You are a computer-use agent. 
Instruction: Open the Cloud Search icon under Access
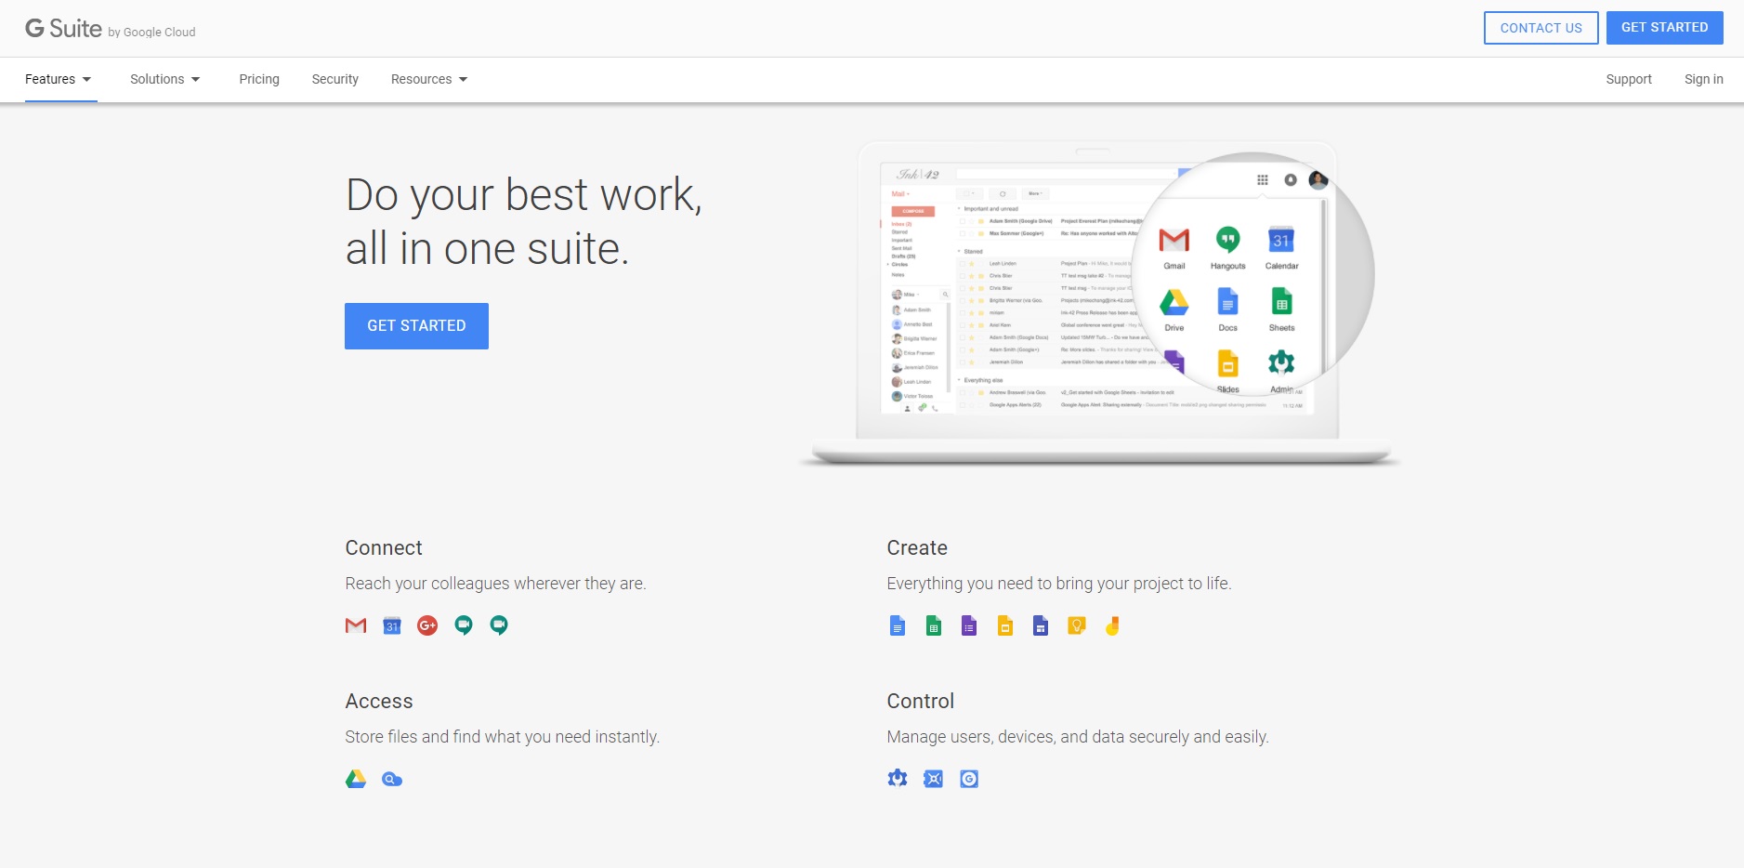pos(392,779)
